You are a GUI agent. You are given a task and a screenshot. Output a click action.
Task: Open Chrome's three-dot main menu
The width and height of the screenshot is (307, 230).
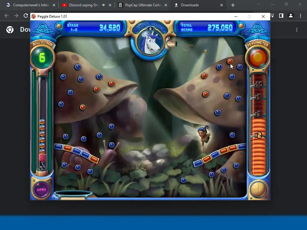click(x=300, y=16)
